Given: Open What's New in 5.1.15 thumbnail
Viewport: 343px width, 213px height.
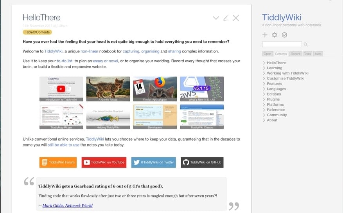Looking at the screenshot, I should (202, 89).
